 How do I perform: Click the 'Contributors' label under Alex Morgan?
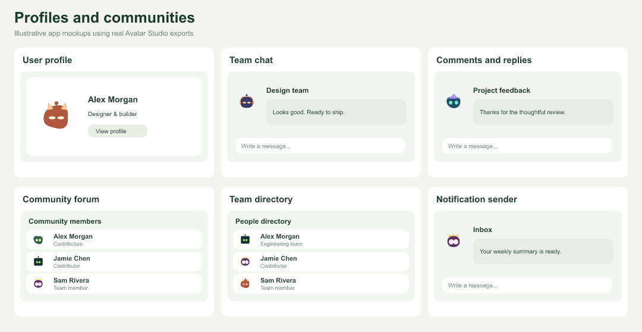(68, 245)
